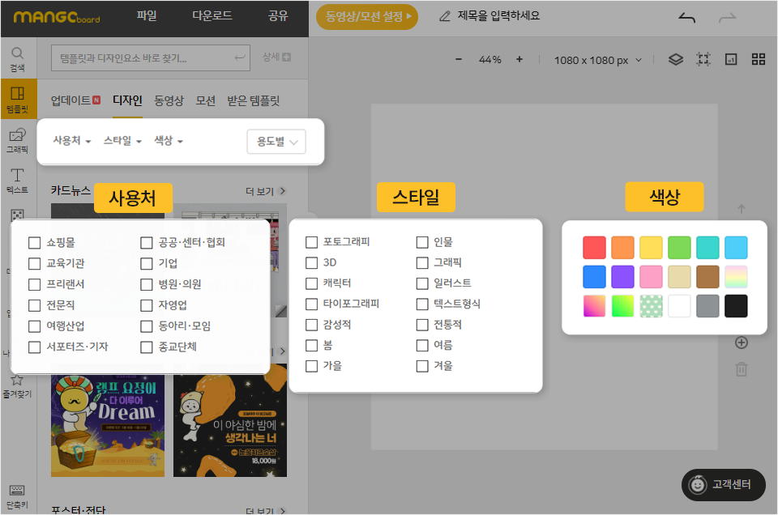
Task: Open the 고객센터 support button
Action: pyautogui.click(x=724, y=485)
